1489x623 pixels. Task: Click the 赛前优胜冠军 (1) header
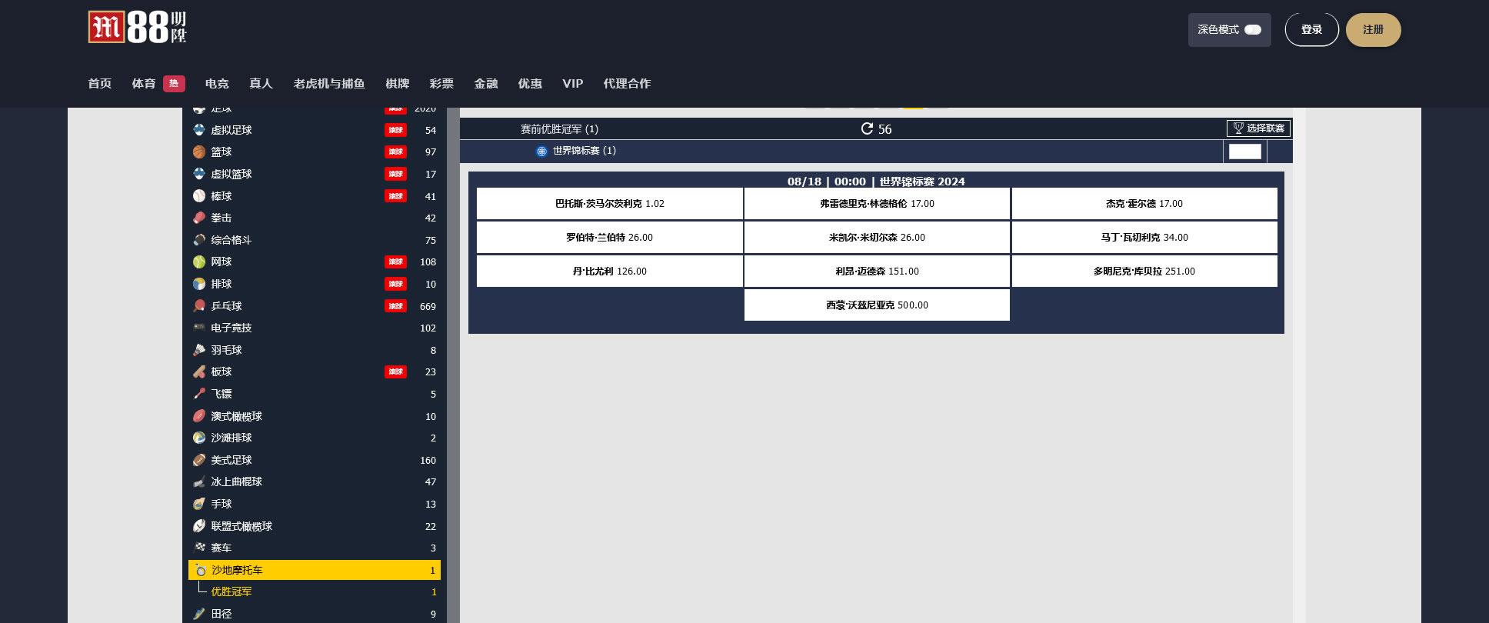coord(559,129)
